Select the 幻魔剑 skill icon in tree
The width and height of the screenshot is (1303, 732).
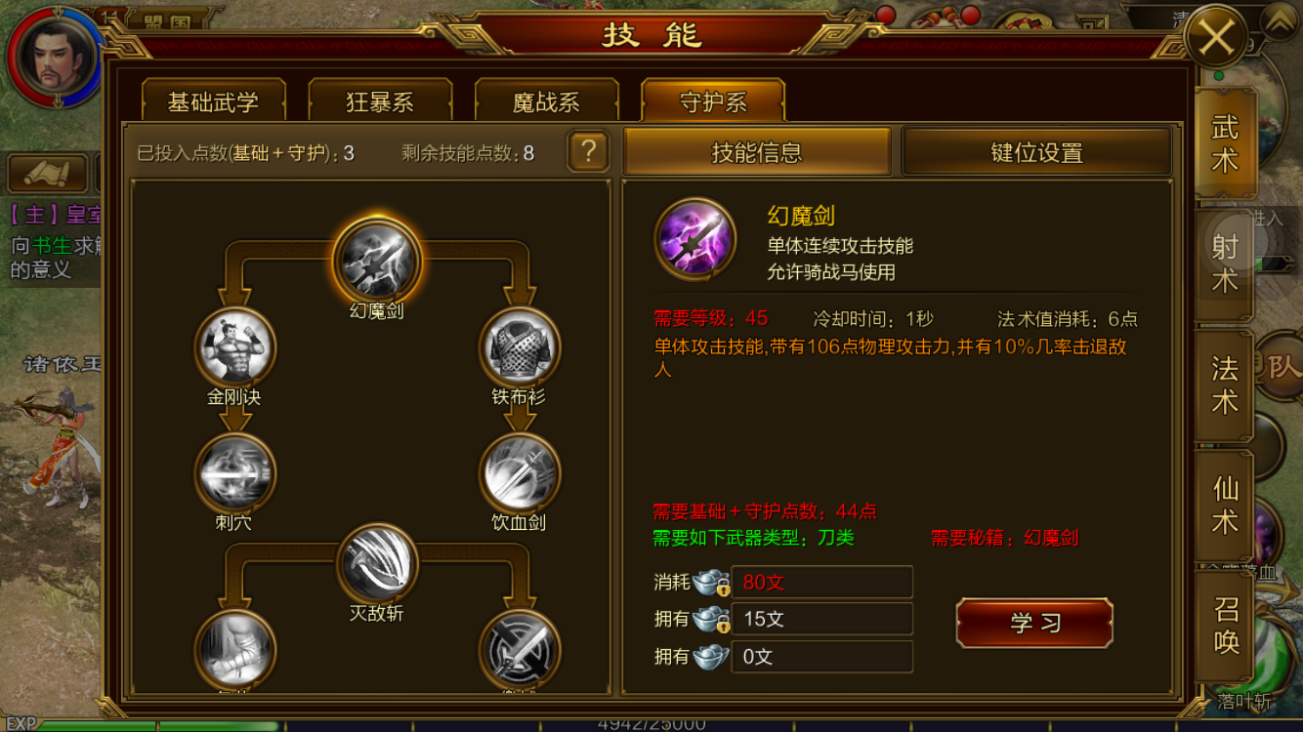point(377,261)
